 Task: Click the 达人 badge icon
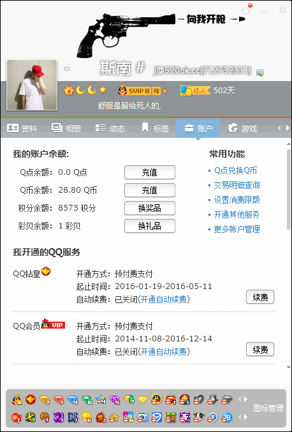(x=194, y=90)
